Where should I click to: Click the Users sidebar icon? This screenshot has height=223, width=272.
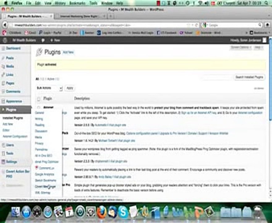(x=3, y=145)
